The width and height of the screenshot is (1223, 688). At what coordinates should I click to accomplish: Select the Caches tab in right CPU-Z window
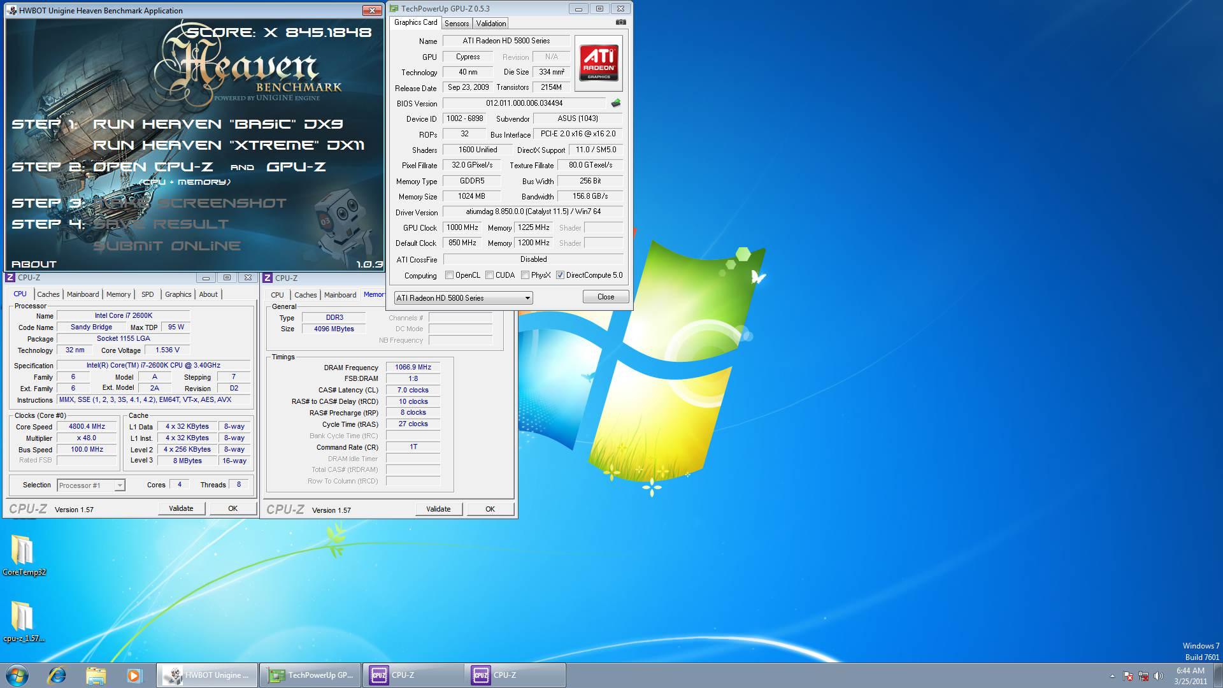tap(305, 295)
